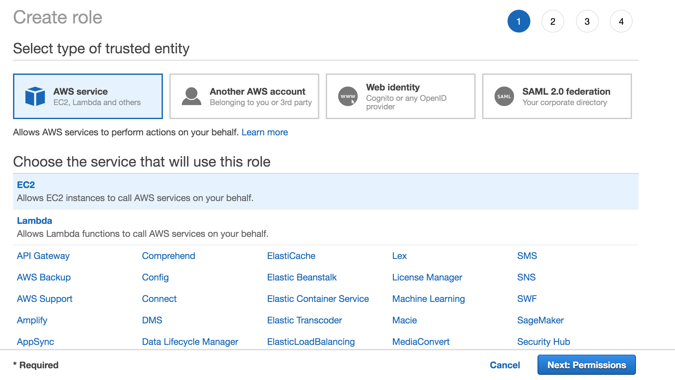
Task: Go to wizard step 2
Action: click(553, 21)
